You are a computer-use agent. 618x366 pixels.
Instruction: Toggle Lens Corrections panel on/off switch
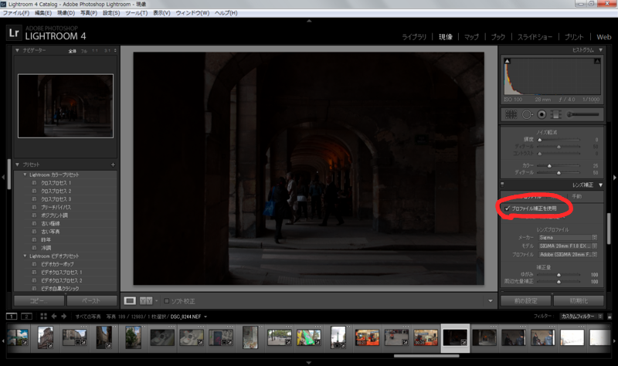(x=503, y=185)
